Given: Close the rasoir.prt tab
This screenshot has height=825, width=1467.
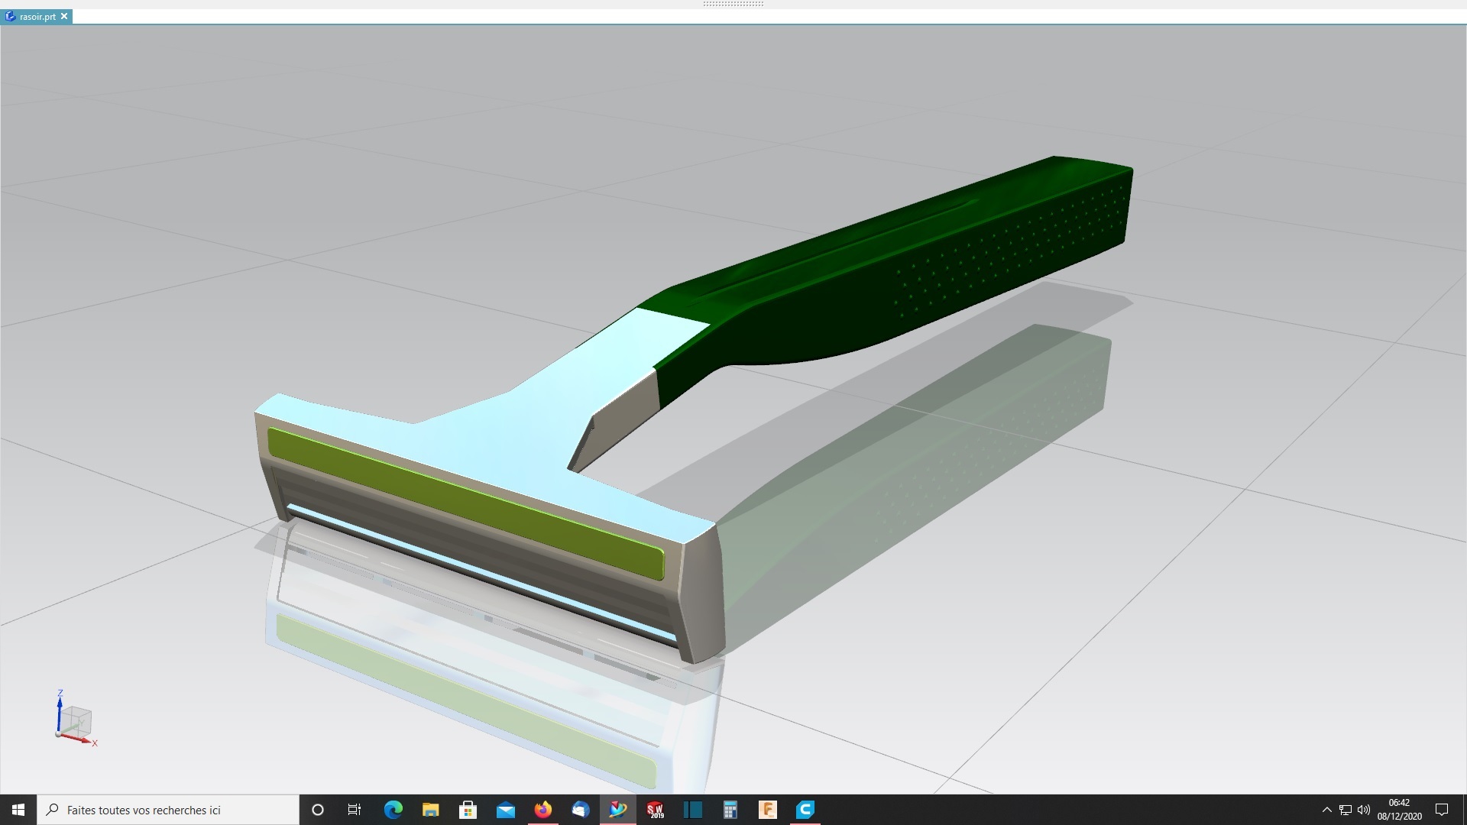Looking at the screenshot, I should pos(65,16).
